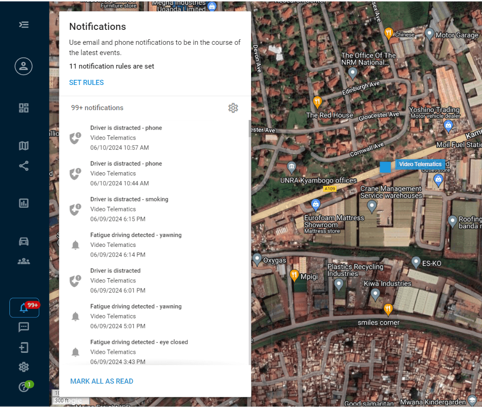Click bell icon of eye closed alert
This screenshot has height=407, width=482.
[x=75, y=352]
